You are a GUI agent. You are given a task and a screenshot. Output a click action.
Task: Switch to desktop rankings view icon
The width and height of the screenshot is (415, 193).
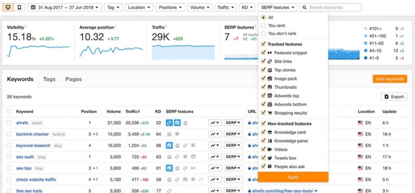[x=8, y=7]
